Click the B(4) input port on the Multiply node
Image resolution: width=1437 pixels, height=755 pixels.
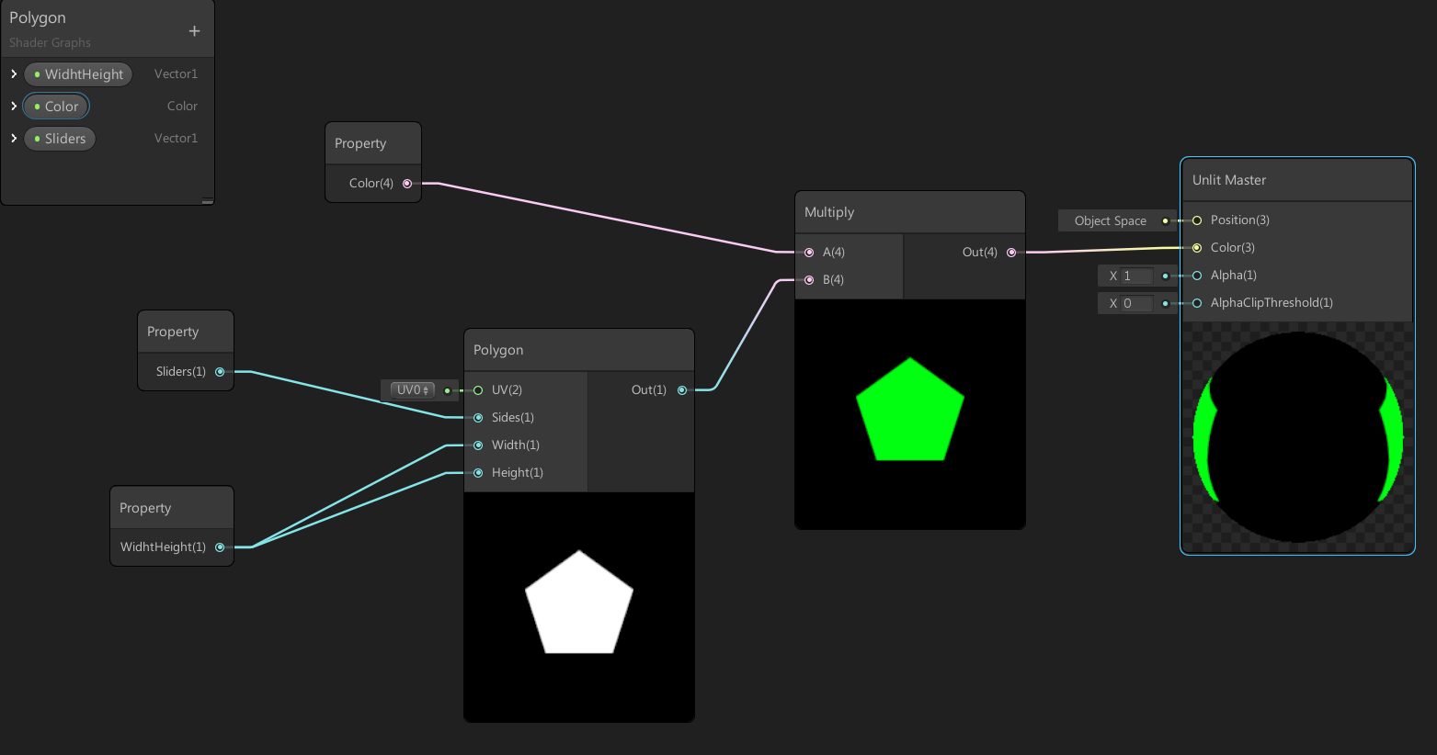tap(809, 279)
